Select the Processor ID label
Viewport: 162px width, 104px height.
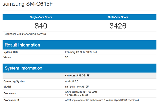click(11, 100)
